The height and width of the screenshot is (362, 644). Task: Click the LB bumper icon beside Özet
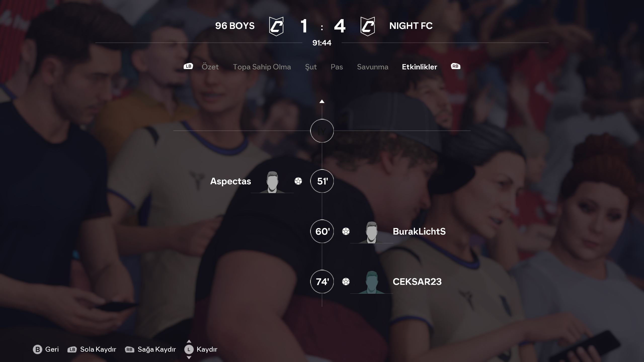[188, 66]
